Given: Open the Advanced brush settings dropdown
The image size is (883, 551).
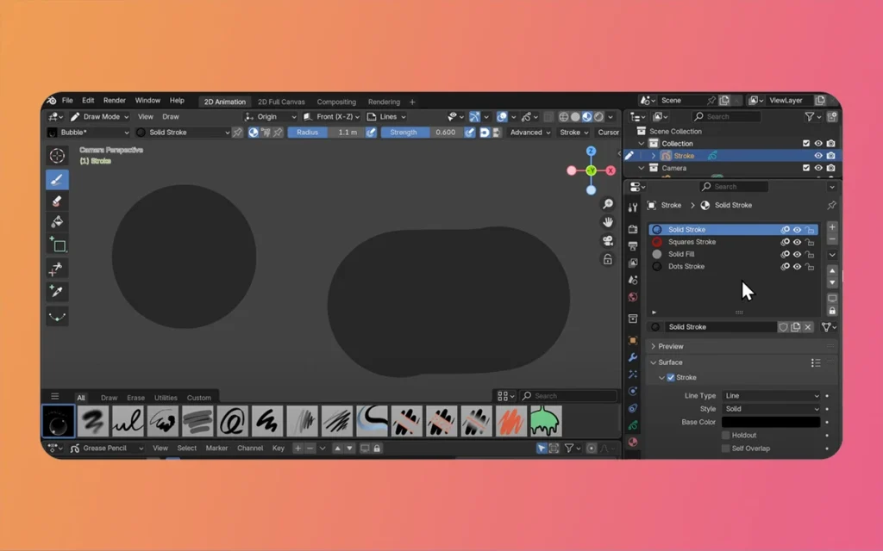Looking at the screenshot, I should (530, 132).
